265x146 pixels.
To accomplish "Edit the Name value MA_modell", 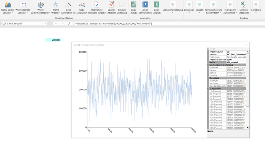I will (236, 62).
